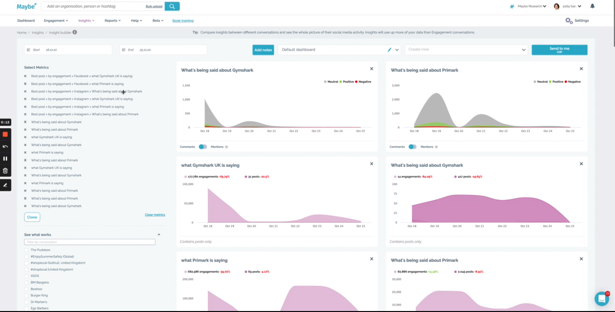The image size is (615, 312).
Task: Check '#shoplocal (United Kingdom)' checkbox
Action: click(26, 269)
